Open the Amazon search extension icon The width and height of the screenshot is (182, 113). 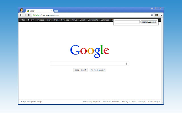coord(156,15)
